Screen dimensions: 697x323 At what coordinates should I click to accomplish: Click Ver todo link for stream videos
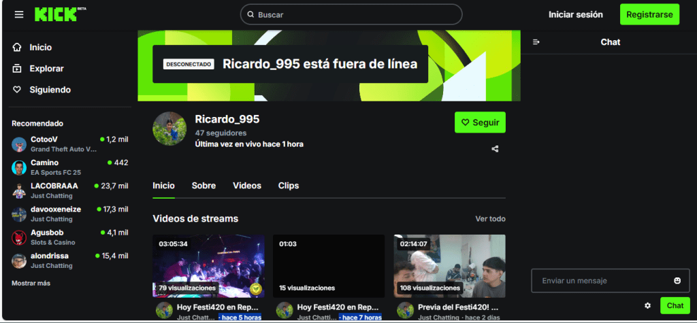click(490, 219)
